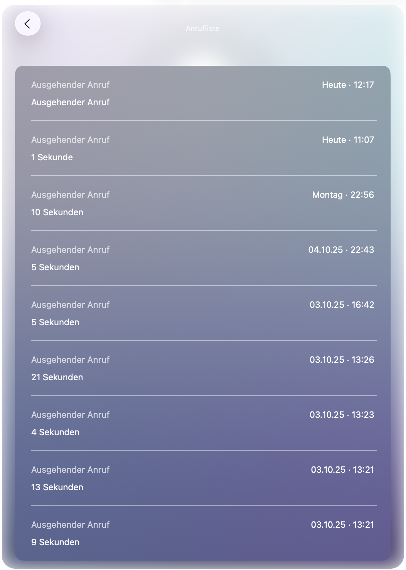Select the 4 Sekunden call duration
406x570 pixels.
coord(55,432)
